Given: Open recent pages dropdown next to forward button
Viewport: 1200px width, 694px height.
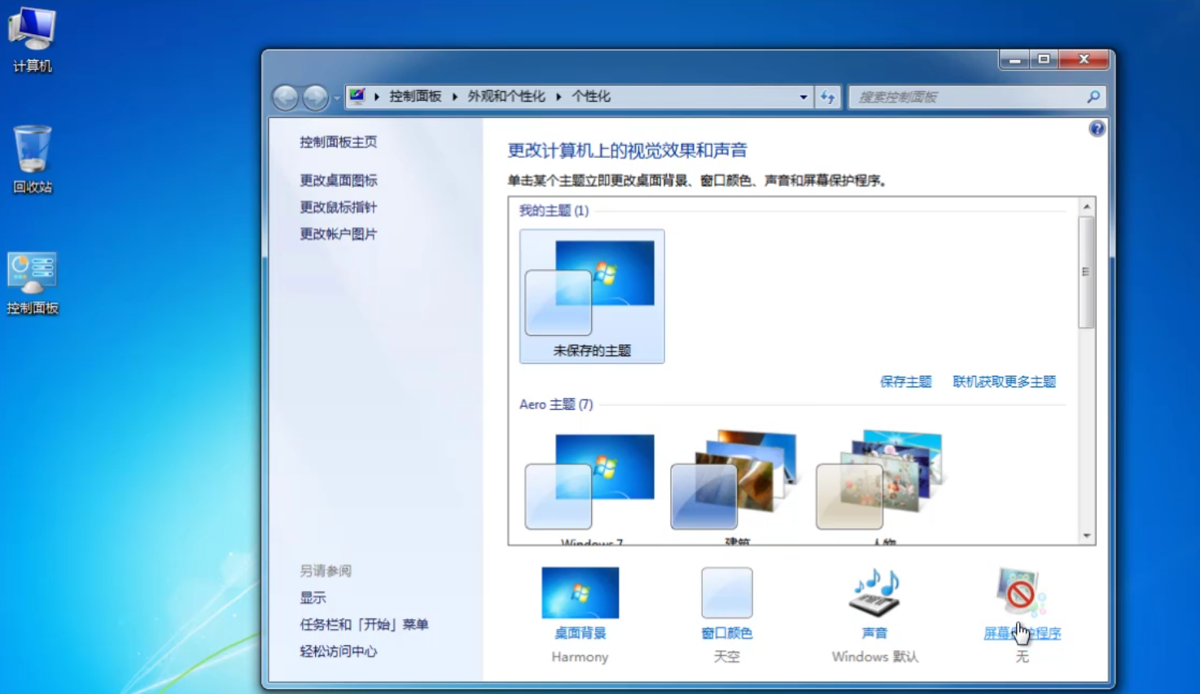Looking at the screenshot, I should tap(336, 98).
